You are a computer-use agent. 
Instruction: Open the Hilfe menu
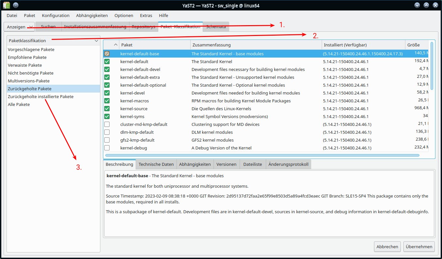[x=163, y=15]
